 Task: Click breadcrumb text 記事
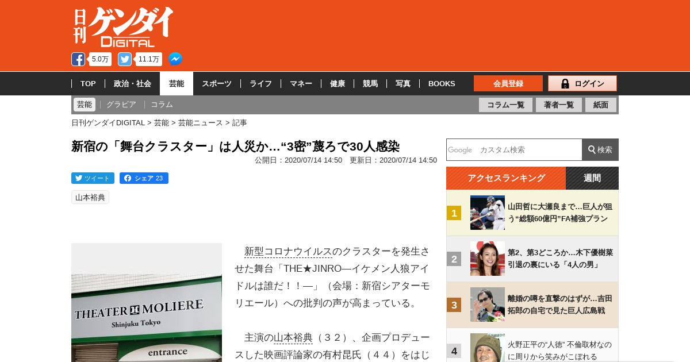(239, 122)
